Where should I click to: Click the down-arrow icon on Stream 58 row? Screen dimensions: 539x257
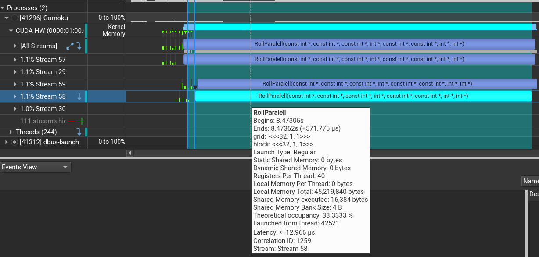(x=79, y=96)
